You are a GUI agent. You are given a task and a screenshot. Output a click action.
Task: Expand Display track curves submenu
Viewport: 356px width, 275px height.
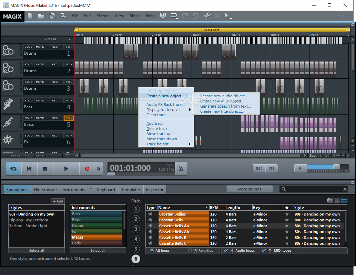(x=165, y=110)
